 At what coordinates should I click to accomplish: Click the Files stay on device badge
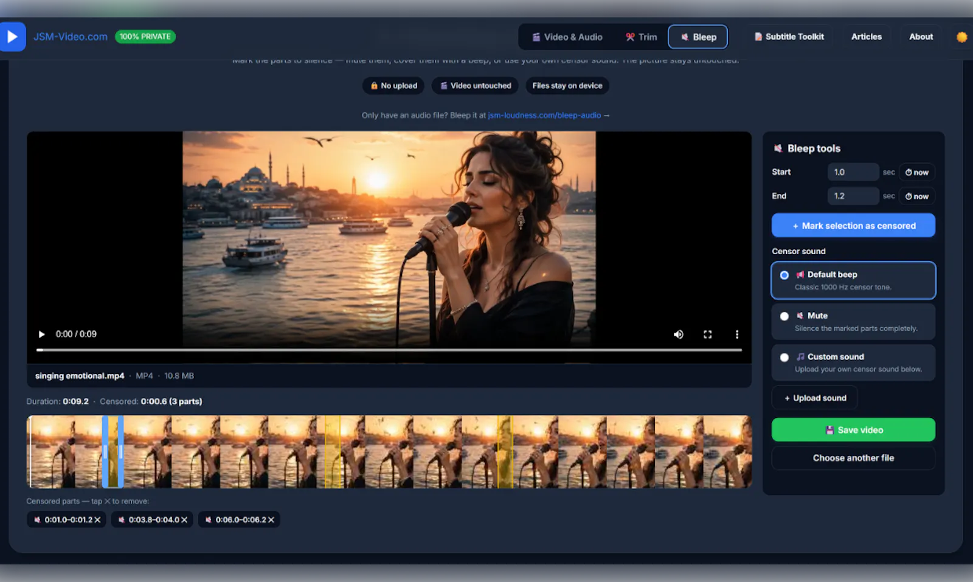[x=567, y=86]
